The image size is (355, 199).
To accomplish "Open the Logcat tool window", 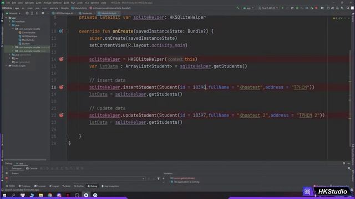I will tap(54, 186).
